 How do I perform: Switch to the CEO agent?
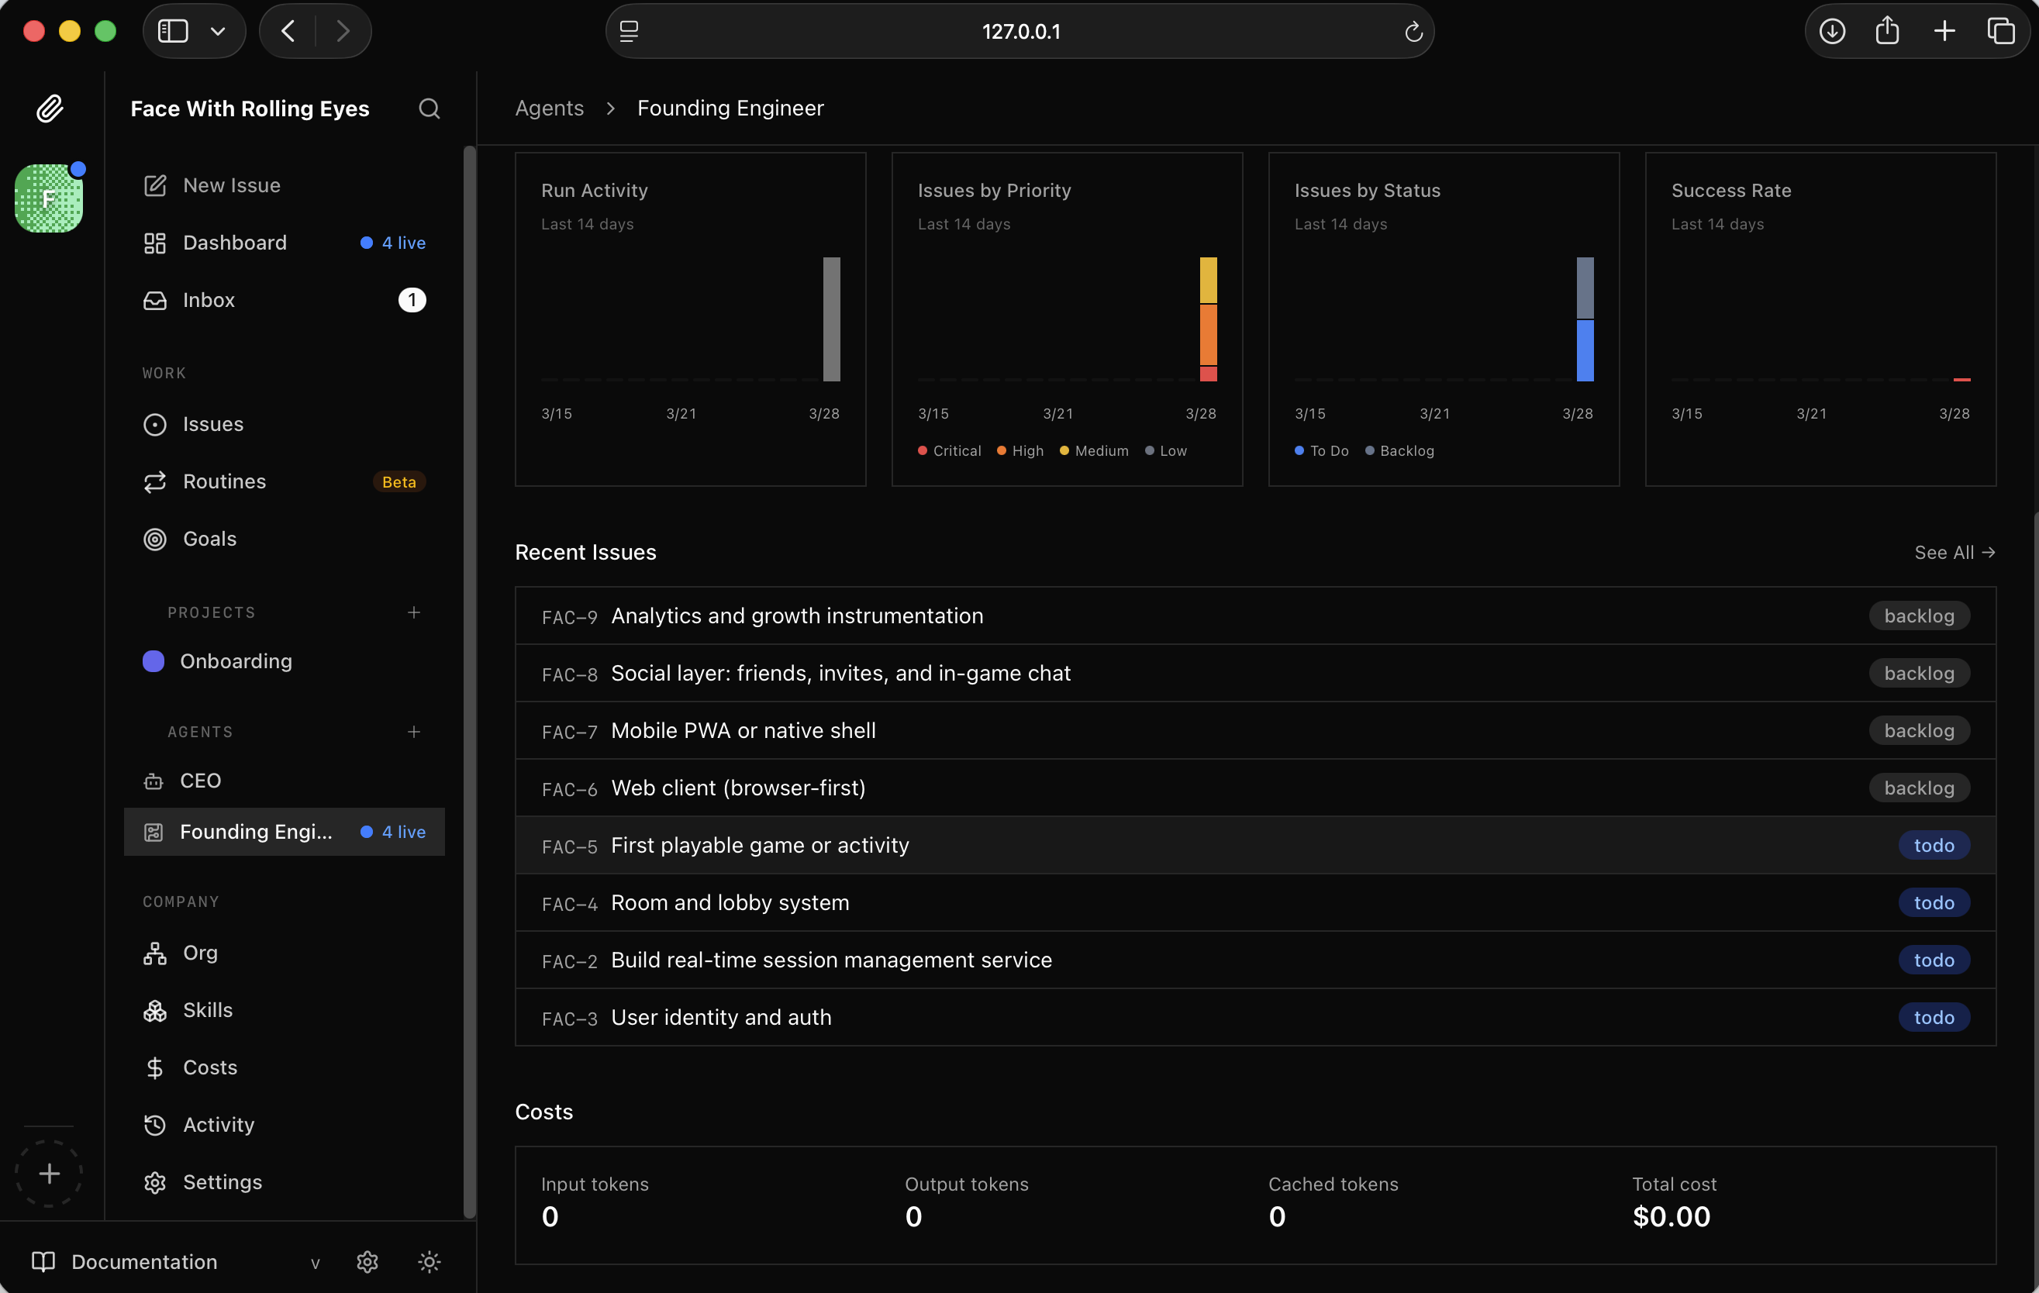201,780
